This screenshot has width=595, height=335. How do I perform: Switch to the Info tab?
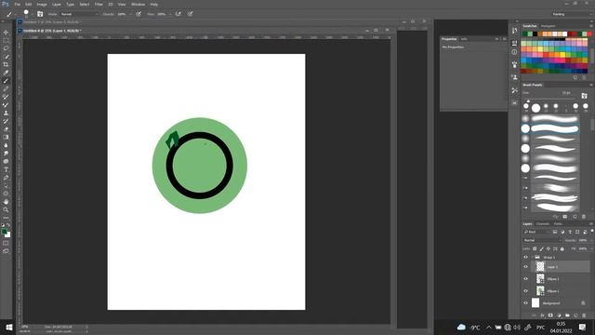(464, 39)
